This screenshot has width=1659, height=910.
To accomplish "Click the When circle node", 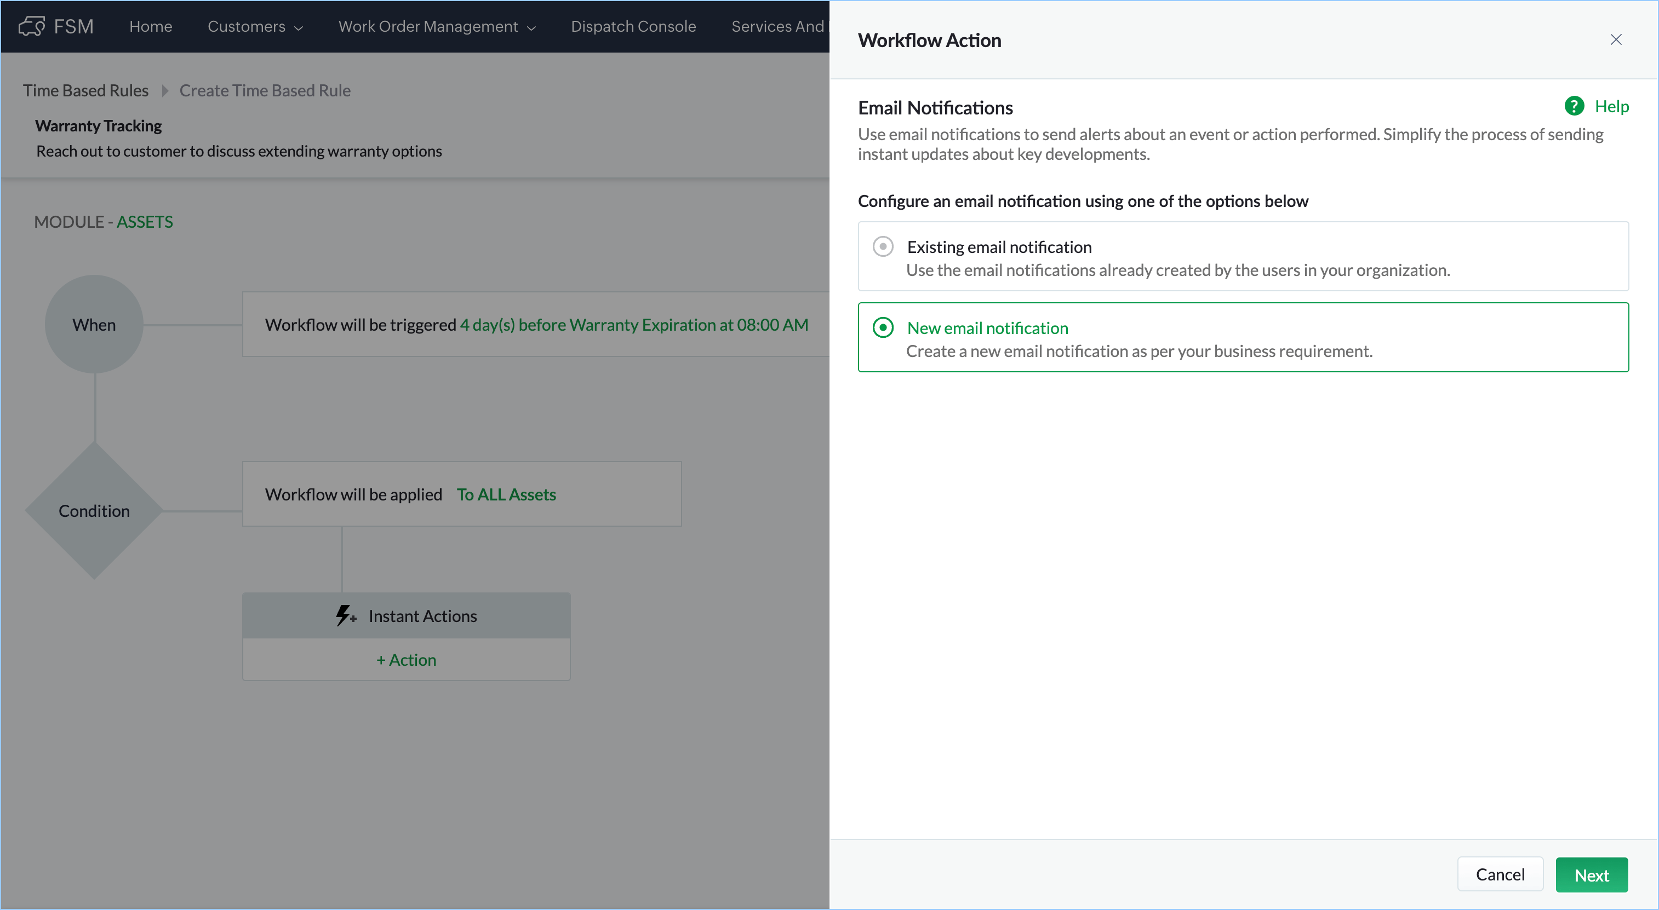I will [94, 324].
